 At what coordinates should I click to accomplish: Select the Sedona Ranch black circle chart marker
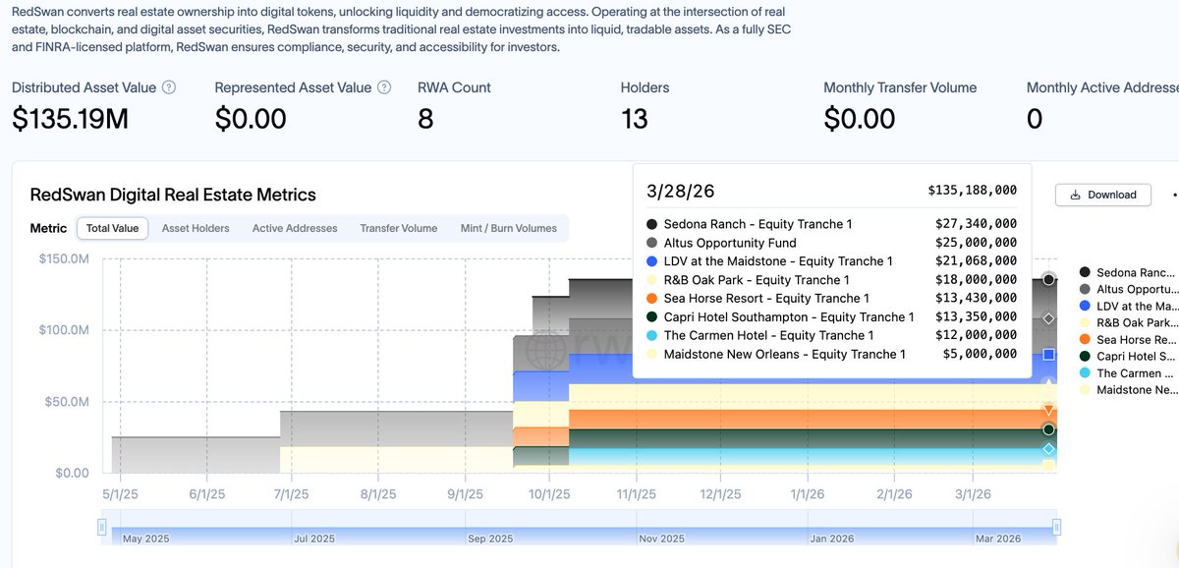(1049, 280)
